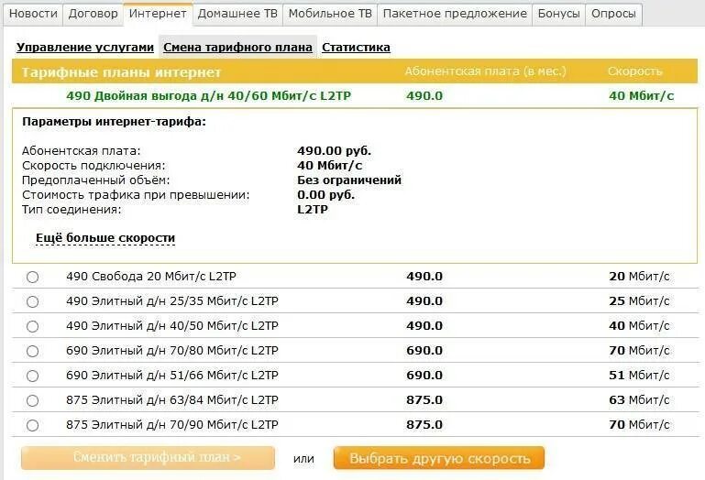705x480 pixels.
Task: Click the 51 Мбит/с speed cell
Action: pyautogui.click(x=639, y=376)
